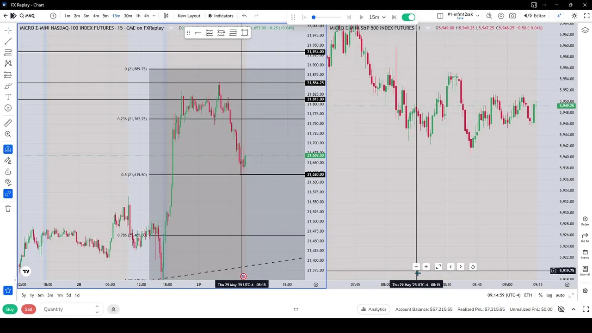Select extended rectangle in drawing favorites toolbar

[x=245, y=32]
